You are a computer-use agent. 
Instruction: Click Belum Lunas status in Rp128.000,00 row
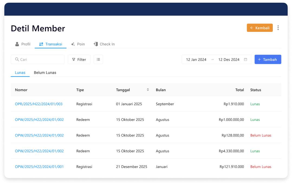(261, 135)
